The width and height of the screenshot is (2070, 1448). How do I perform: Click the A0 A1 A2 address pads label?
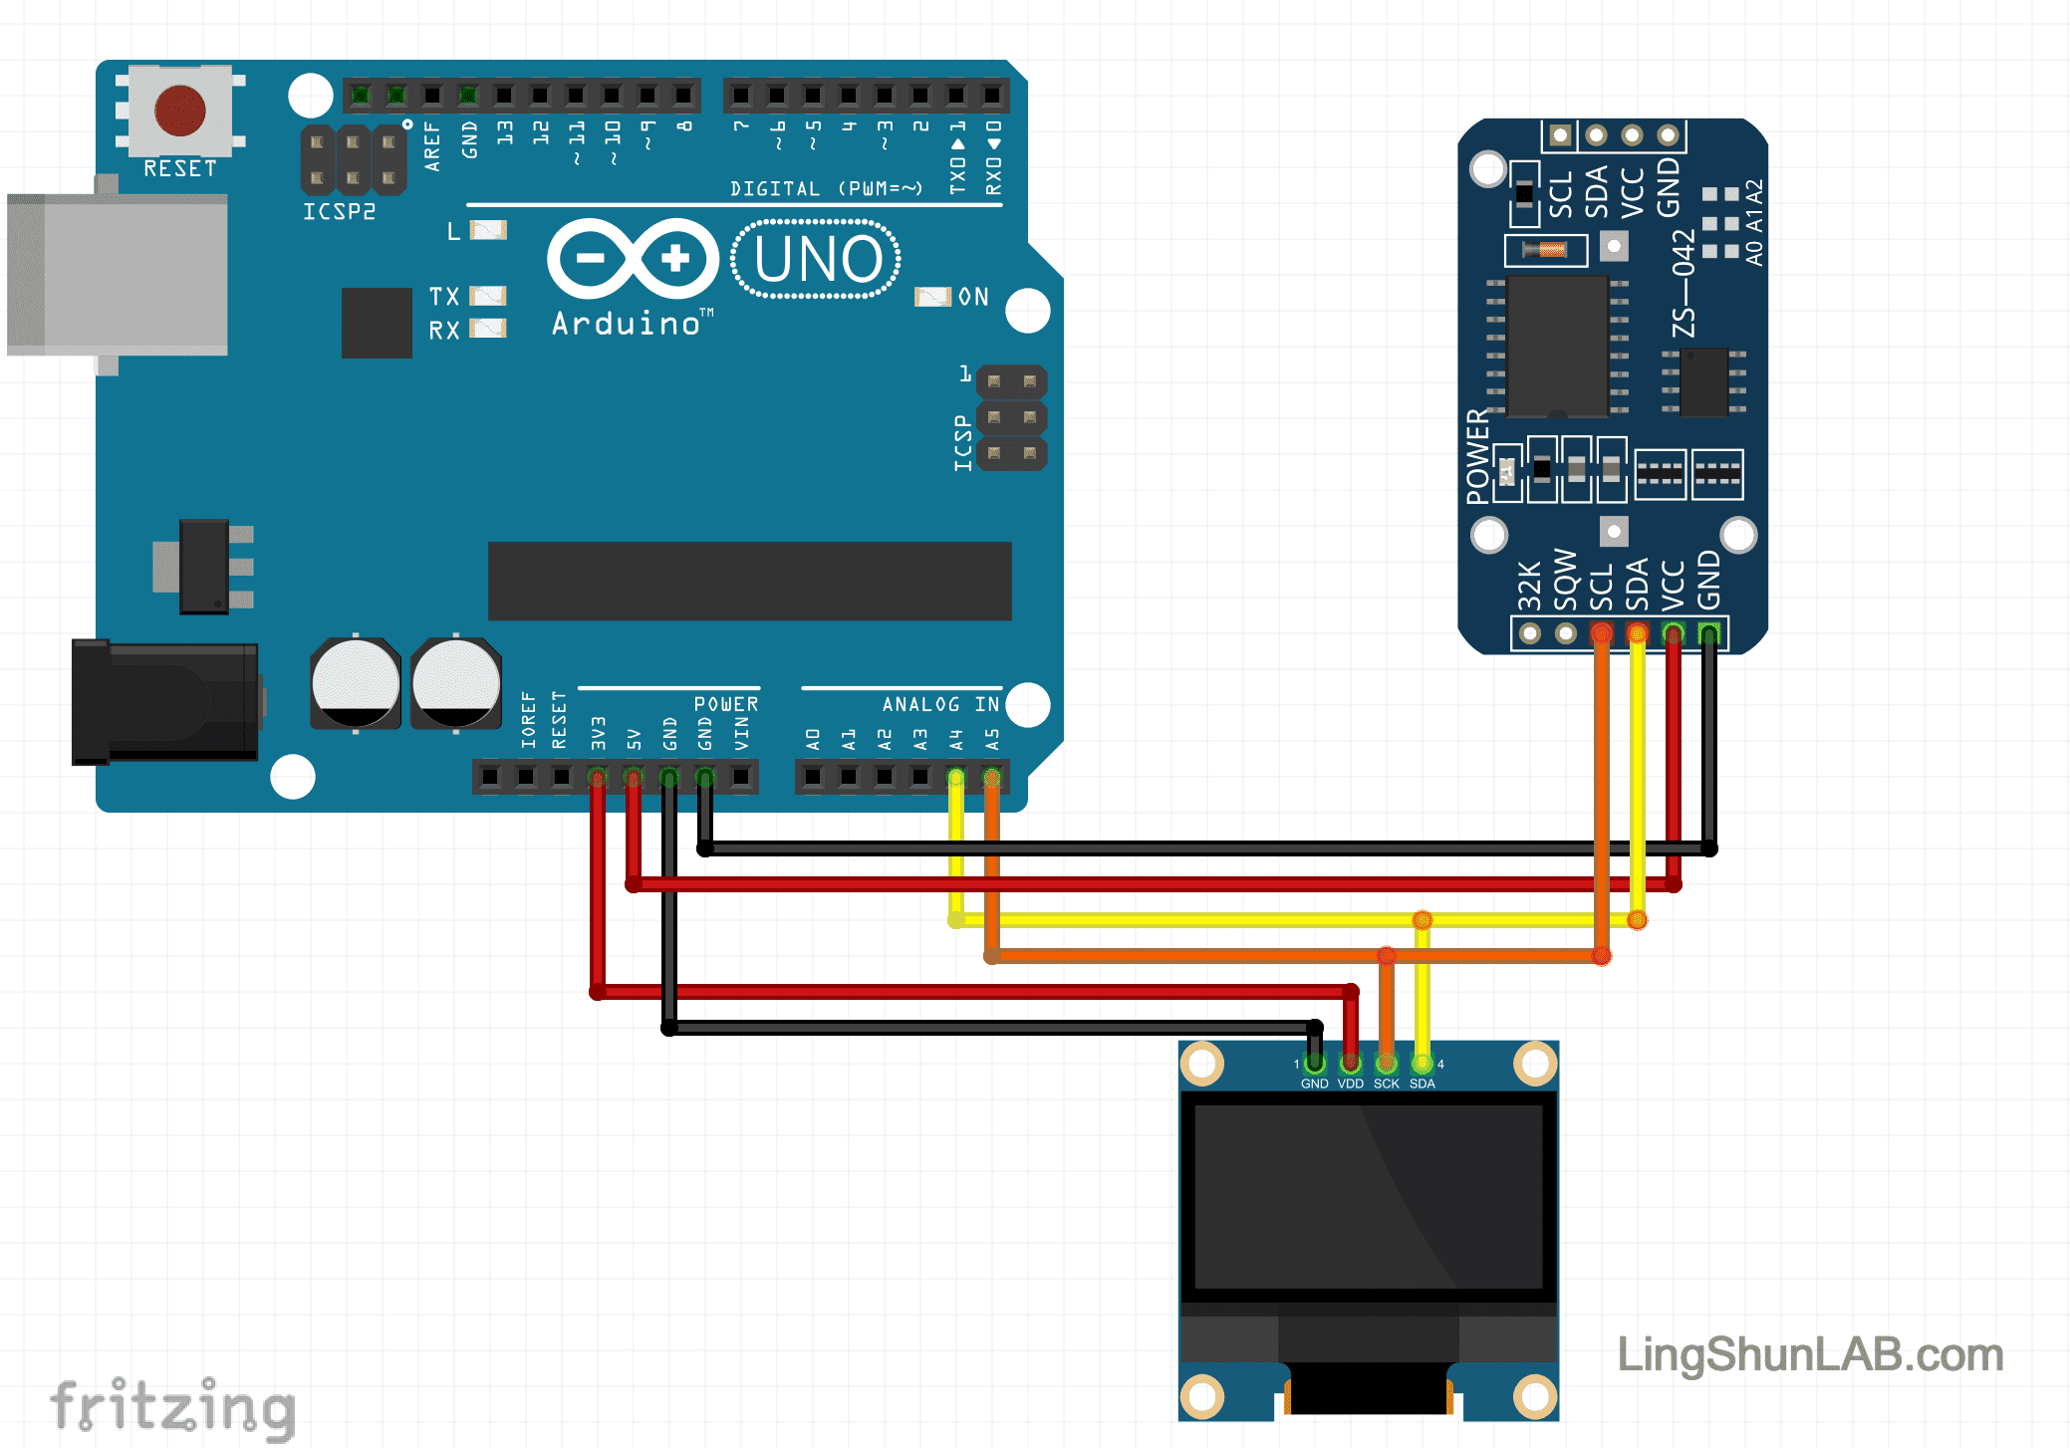pos(1755,223)
